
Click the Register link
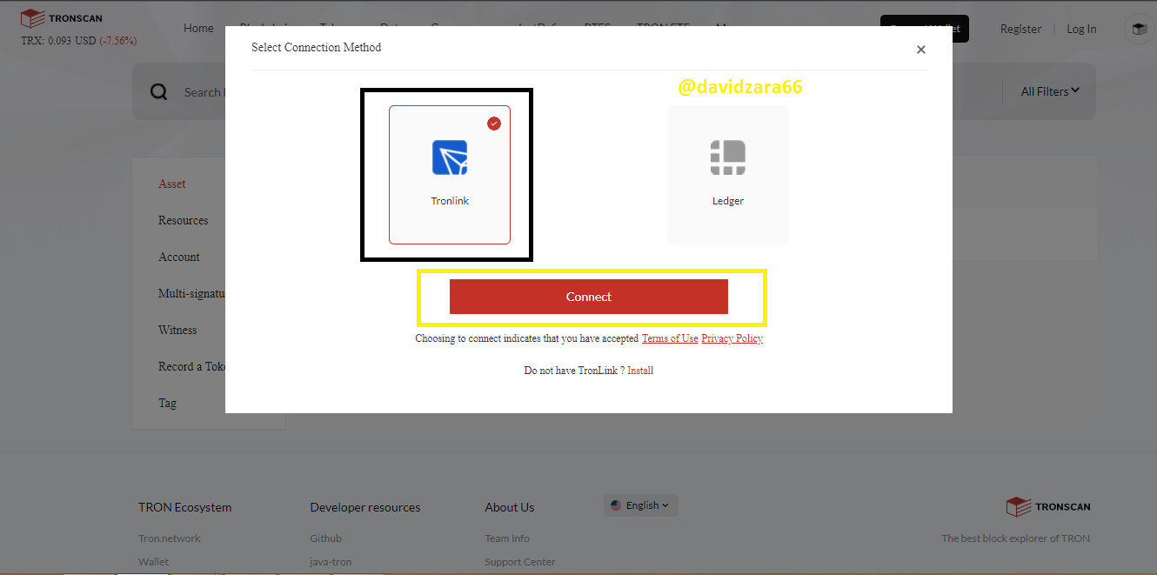pyautogui.click(x=1020, y=29)
